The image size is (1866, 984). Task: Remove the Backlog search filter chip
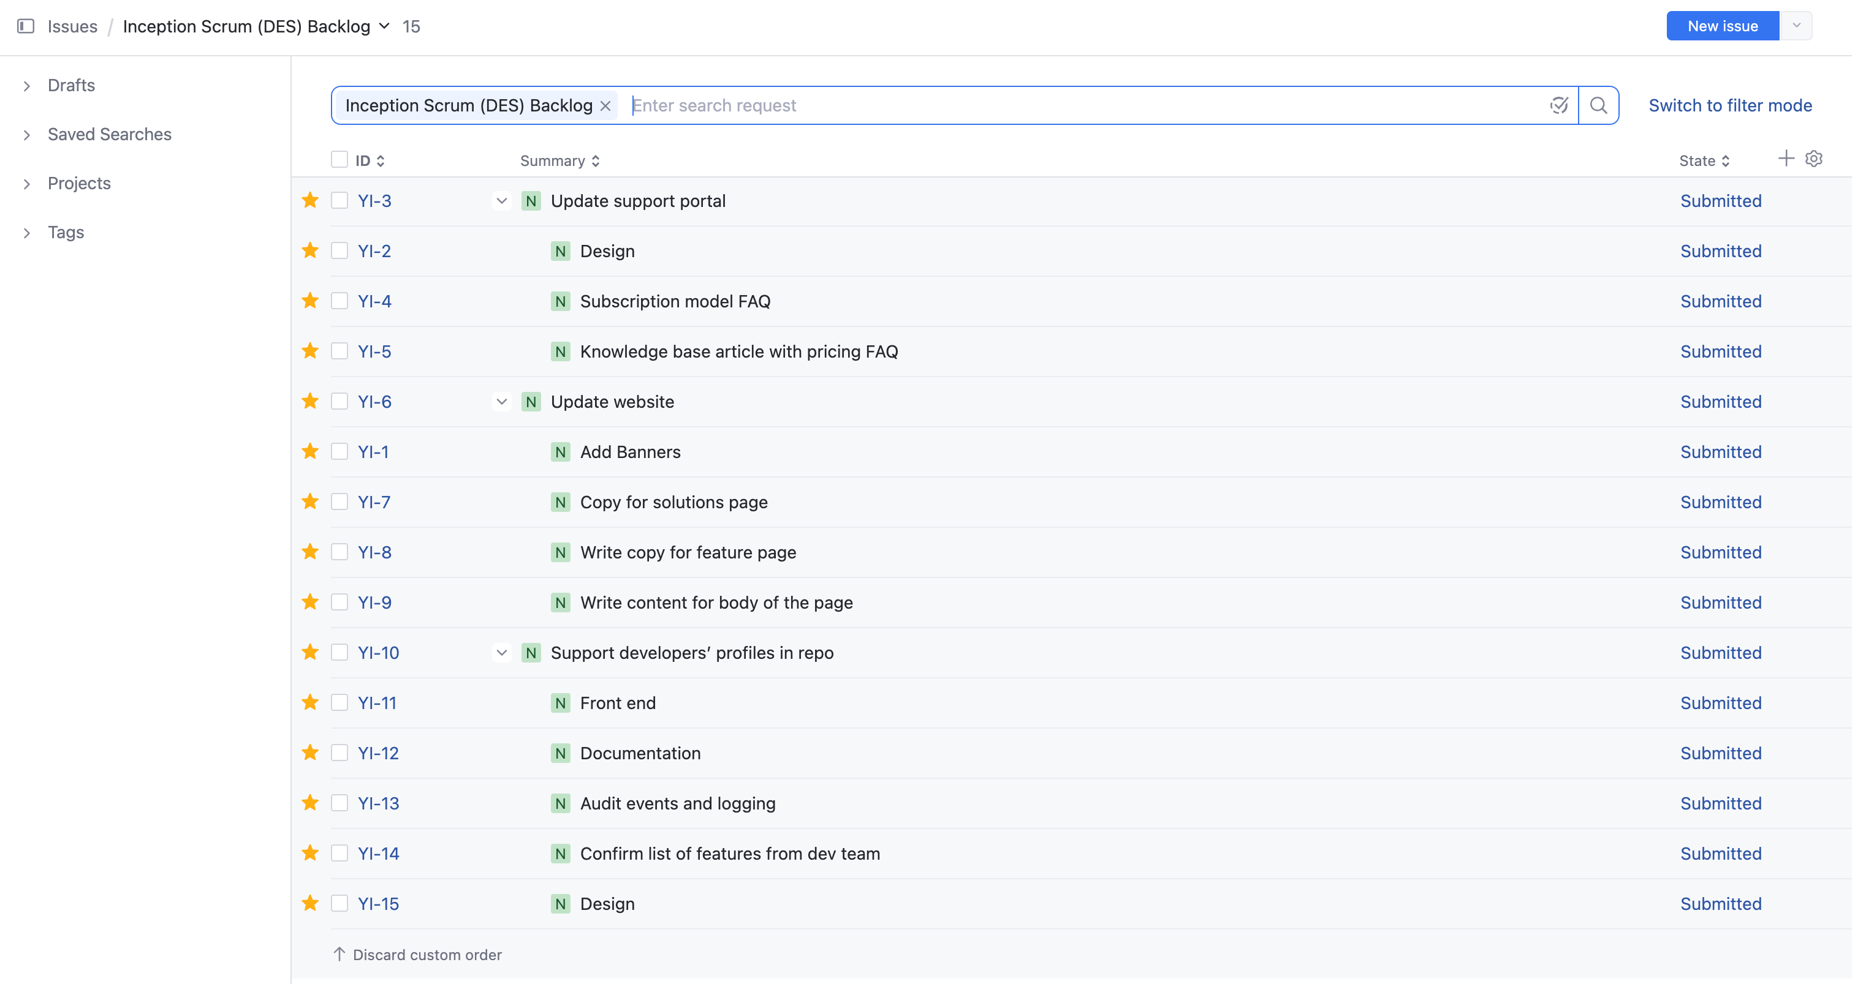click(605, 105)
